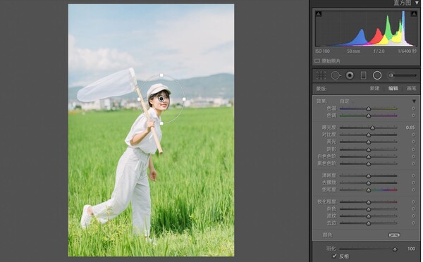The height and width of the screenshot is (262, 423).
Task: Switch mask mode to 画笔 brush
Action: [411, 89]
